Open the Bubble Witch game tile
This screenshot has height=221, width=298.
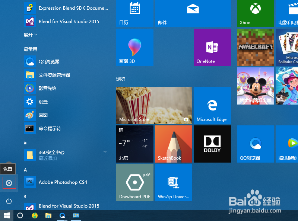[x=287, y=86]
